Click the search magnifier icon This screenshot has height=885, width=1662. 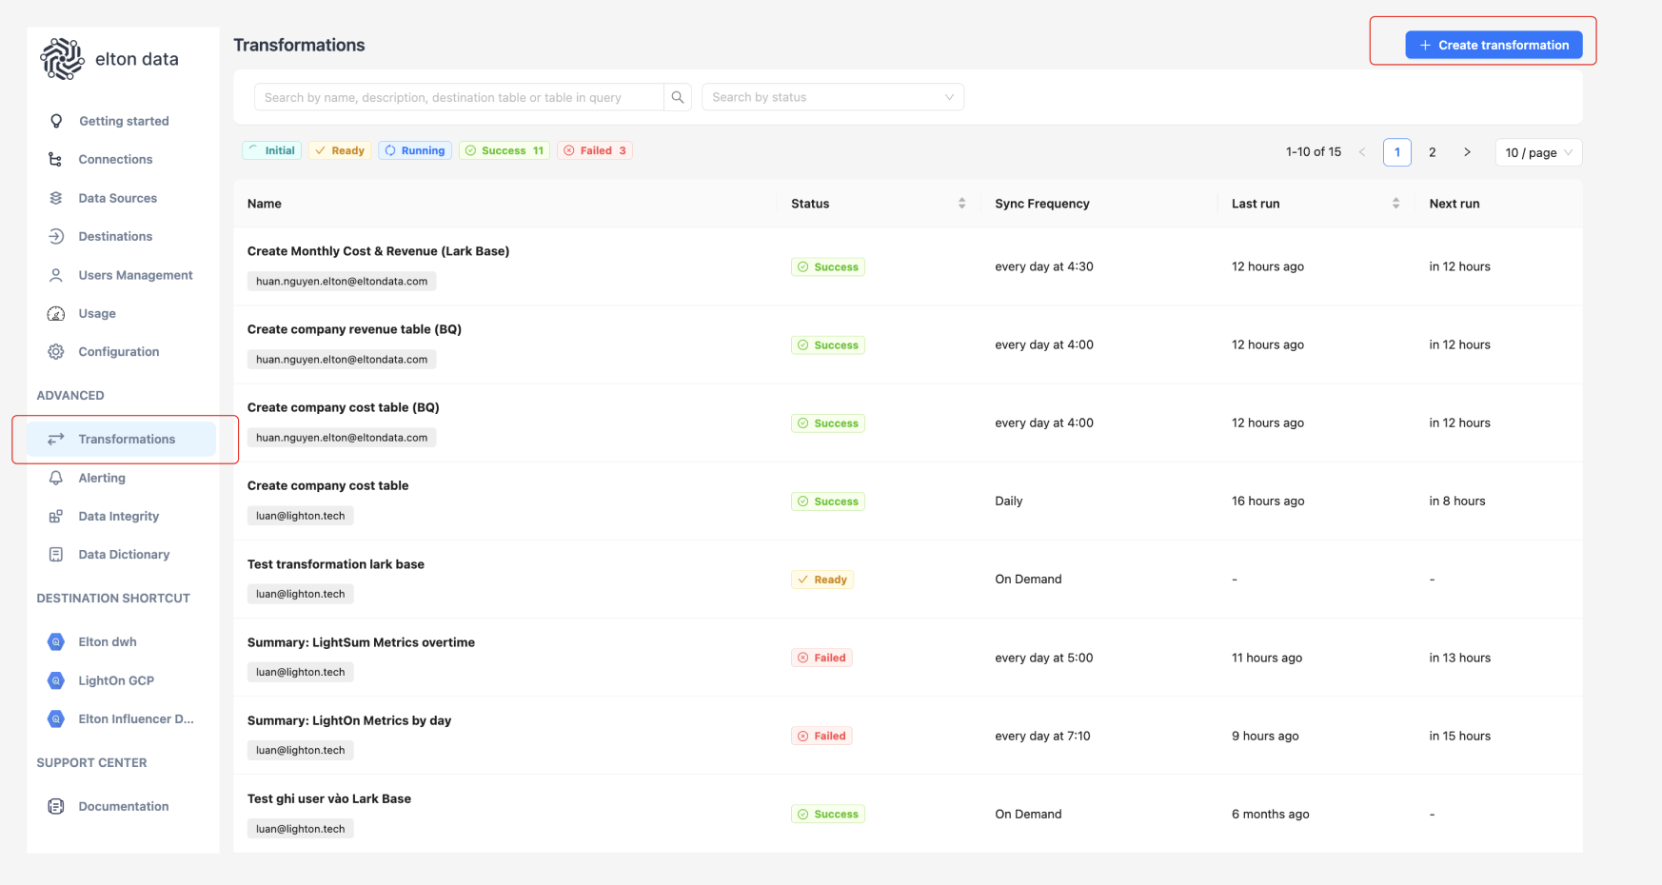[678, 97]
